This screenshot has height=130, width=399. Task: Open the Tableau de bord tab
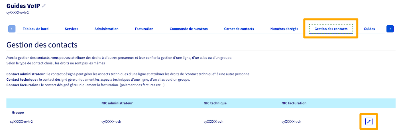click(36, 29)
